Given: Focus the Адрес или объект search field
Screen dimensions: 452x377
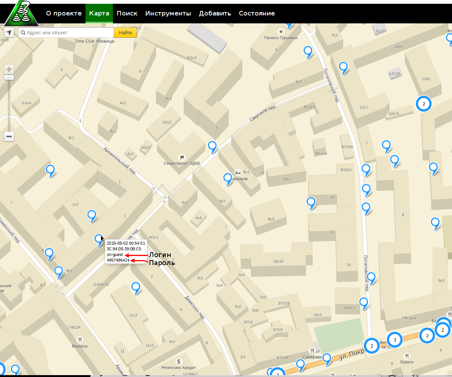Looking at the screenshot, I should (66, 33).
